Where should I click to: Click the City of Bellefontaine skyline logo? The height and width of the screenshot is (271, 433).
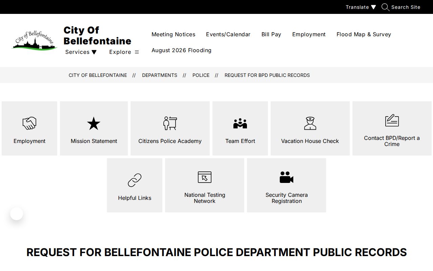click(x=34, y=40)
